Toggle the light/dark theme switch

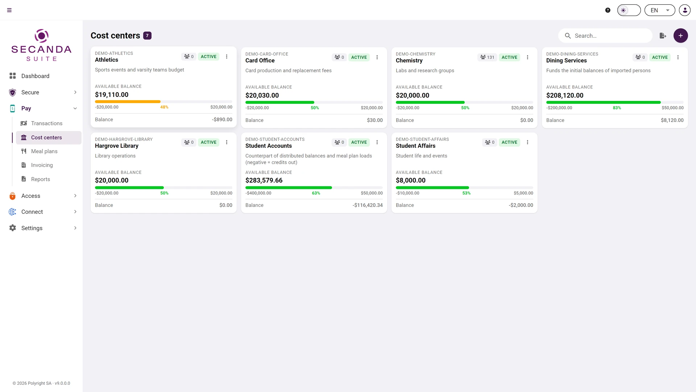click(629, 10)
